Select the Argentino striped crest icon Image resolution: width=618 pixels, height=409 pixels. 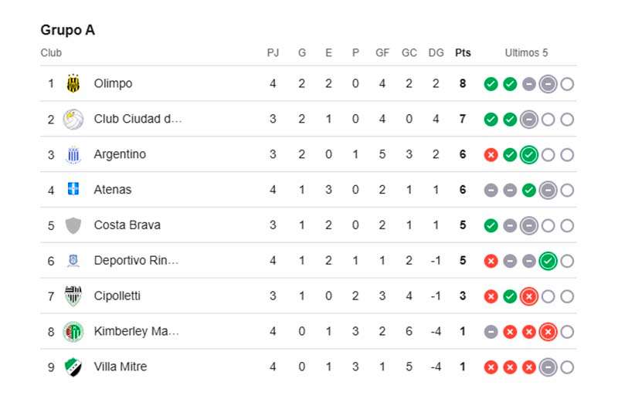73,154
